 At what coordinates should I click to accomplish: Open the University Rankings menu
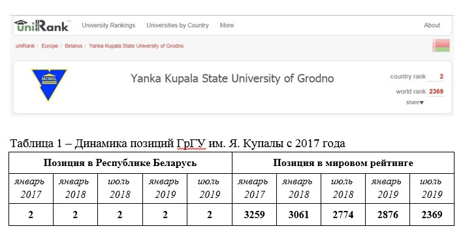point(108,25)
